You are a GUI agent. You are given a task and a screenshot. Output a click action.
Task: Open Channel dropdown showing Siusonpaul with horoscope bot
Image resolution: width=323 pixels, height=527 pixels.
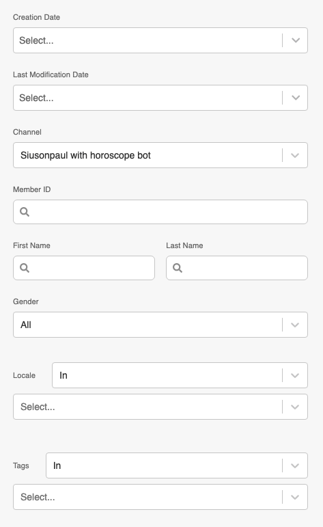160,155
